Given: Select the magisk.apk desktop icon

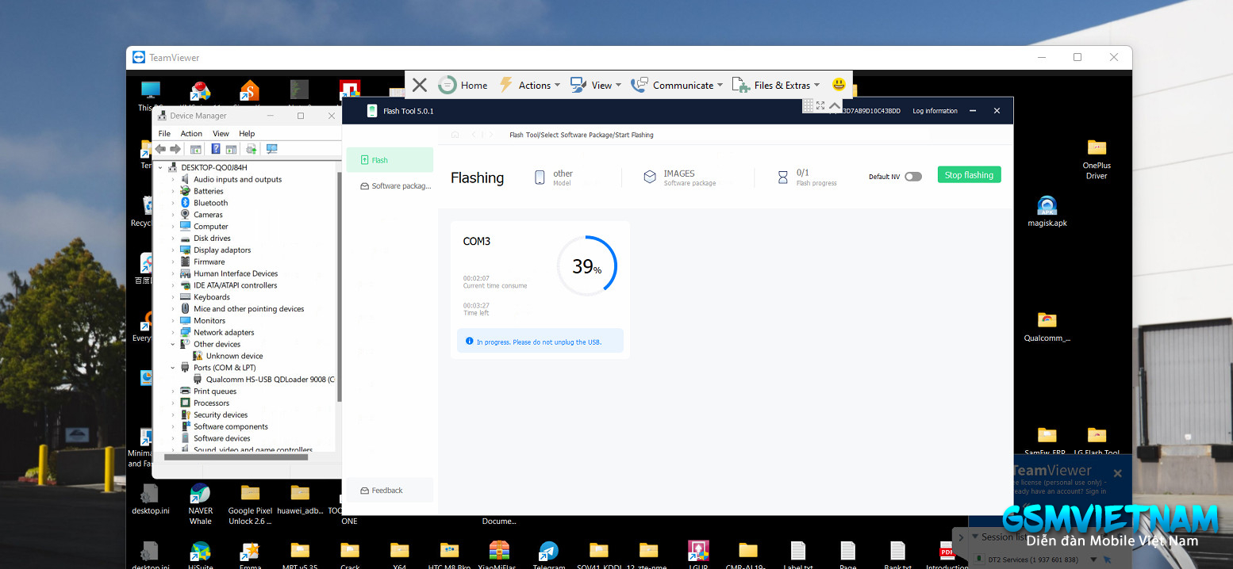Looking at the screenshot, I should (1047, 212).
